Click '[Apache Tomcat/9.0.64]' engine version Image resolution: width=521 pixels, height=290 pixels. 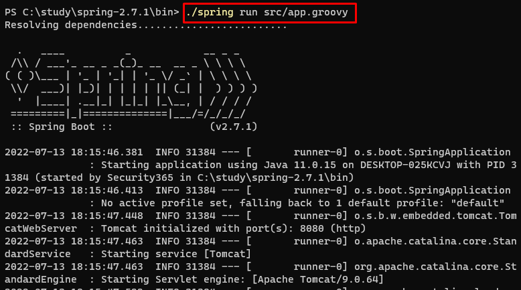317,279
